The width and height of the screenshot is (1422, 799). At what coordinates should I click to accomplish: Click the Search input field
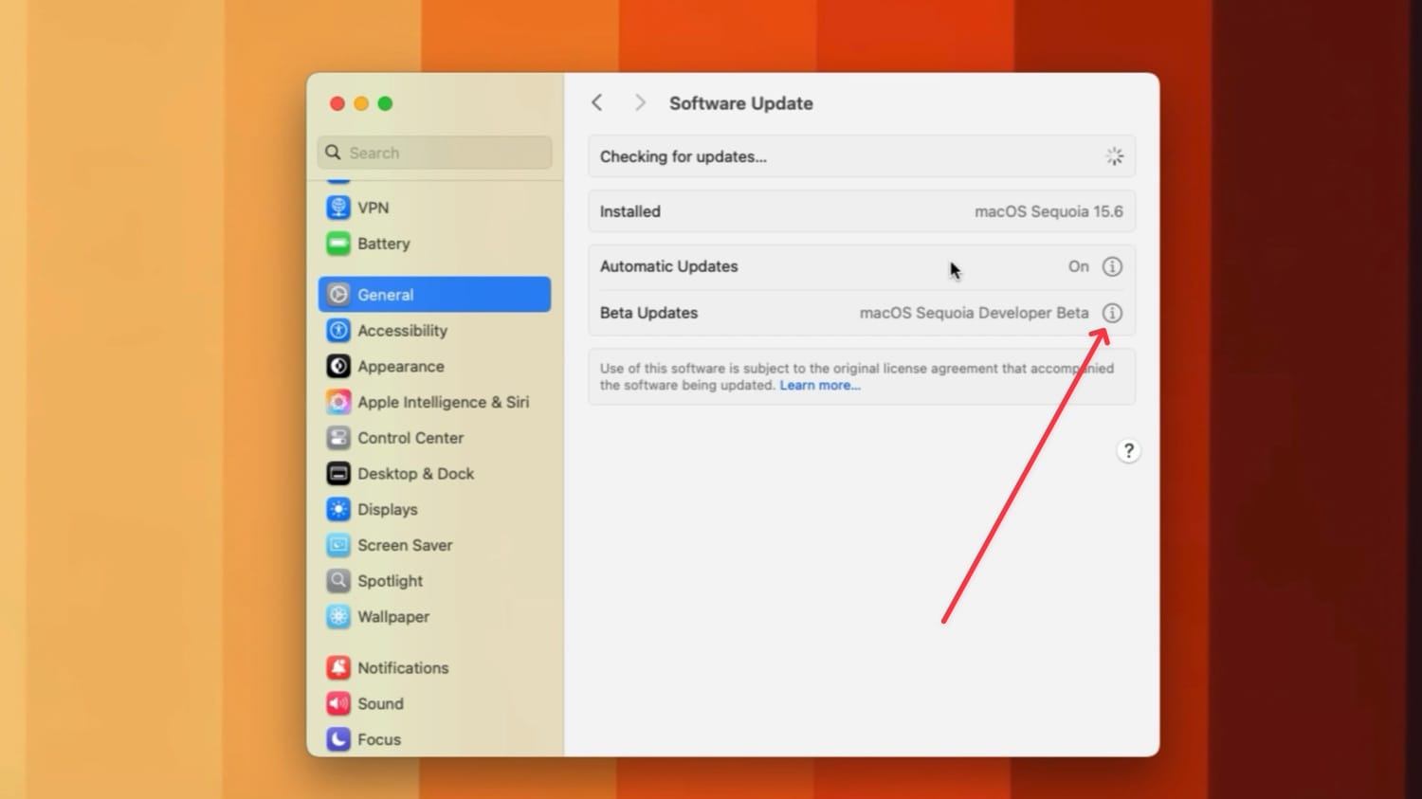click(435, 153)
